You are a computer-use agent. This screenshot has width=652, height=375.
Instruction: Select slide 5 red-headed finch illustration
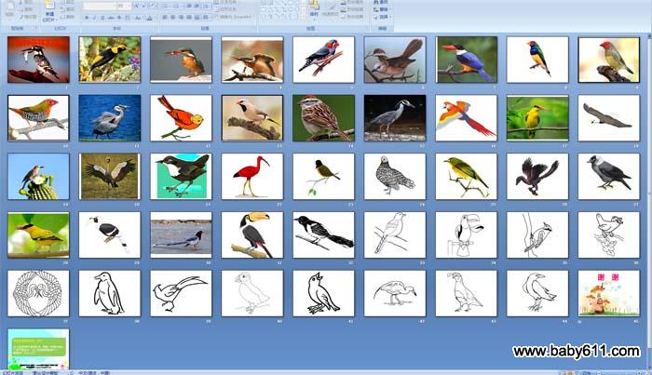coord(323,60)
